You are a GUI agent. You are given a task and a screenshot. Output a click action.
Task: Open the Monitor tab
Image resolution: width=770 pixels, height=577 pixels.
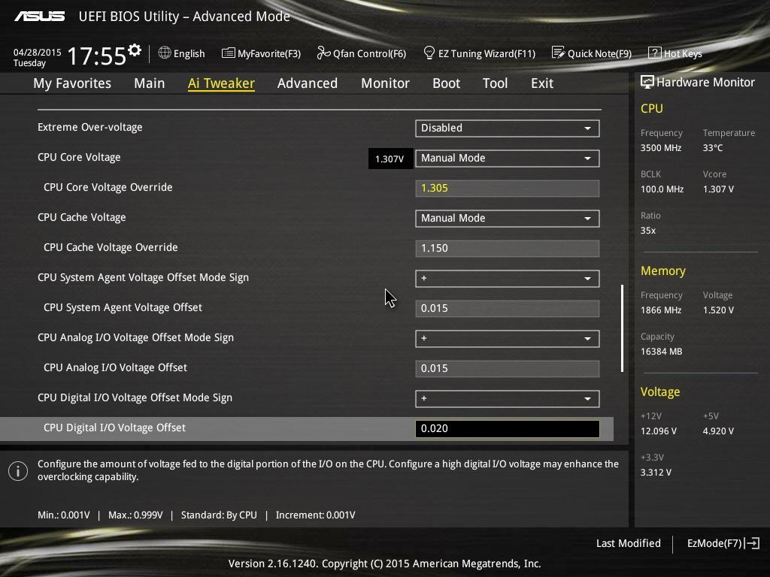coord(385,83)
